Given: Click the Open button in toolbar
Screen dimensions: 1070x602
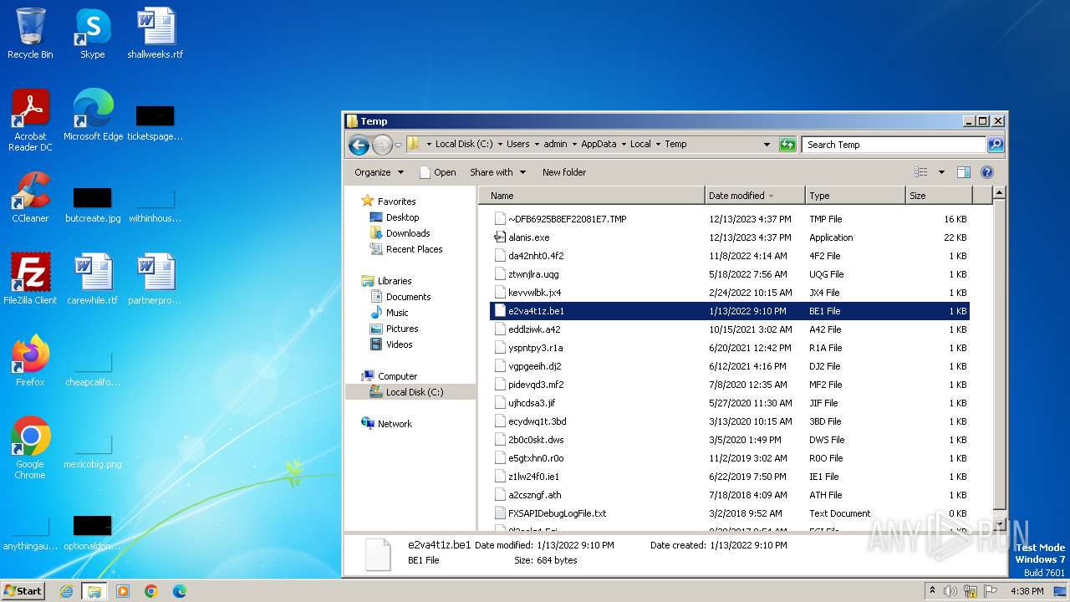Looking at the screenshot, I should click(438, 172).
